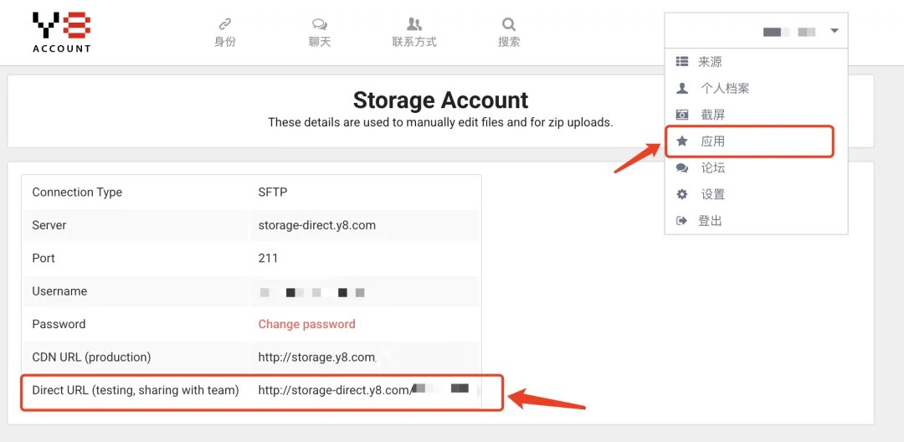
Task: Click the camera icon beside 截屏
Action: tap(682, 115)
